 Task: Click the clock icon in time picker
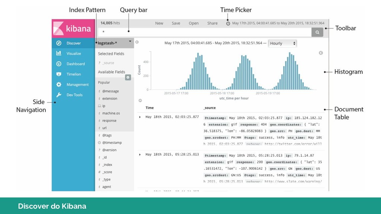[x=228, y=23]
